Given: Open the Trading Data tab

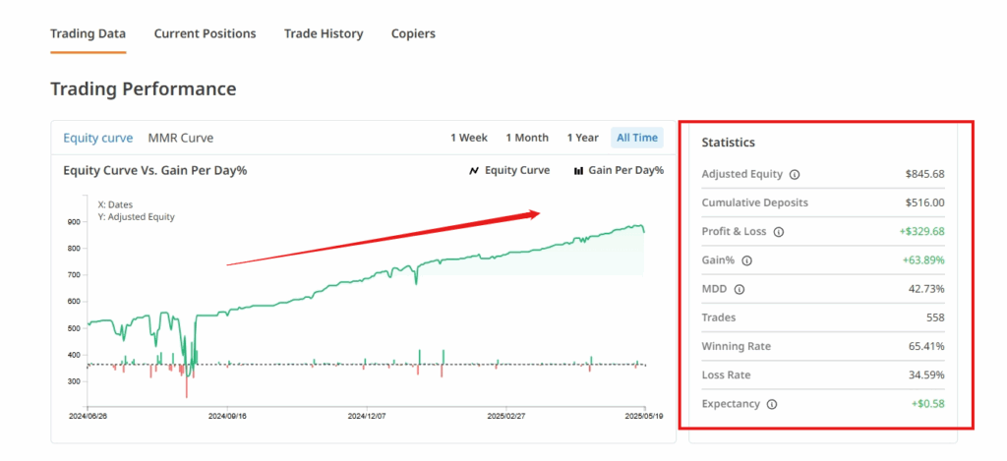Looking at the screenshot, I should pyautogui.click(x=88, y=33).
